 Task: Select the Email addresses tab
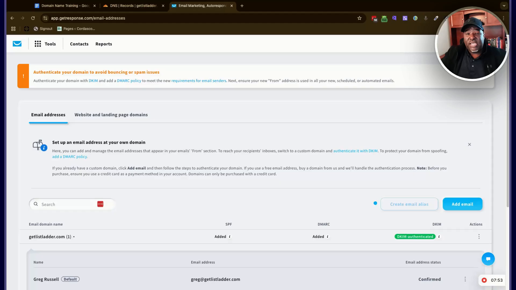point(48,115)
